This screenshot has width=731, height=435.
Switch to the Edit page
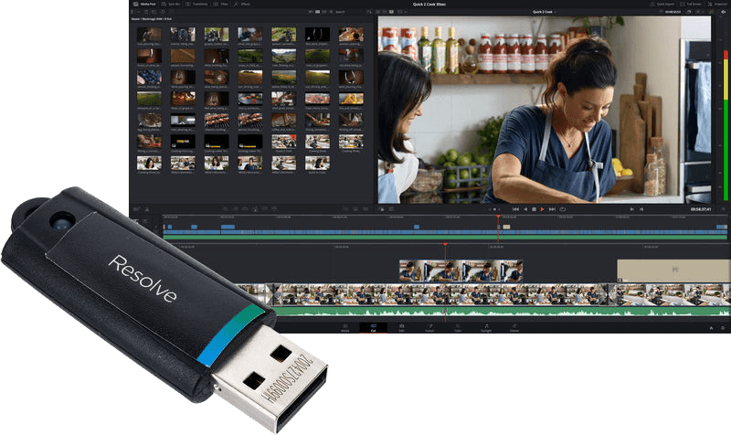point(401,328)
